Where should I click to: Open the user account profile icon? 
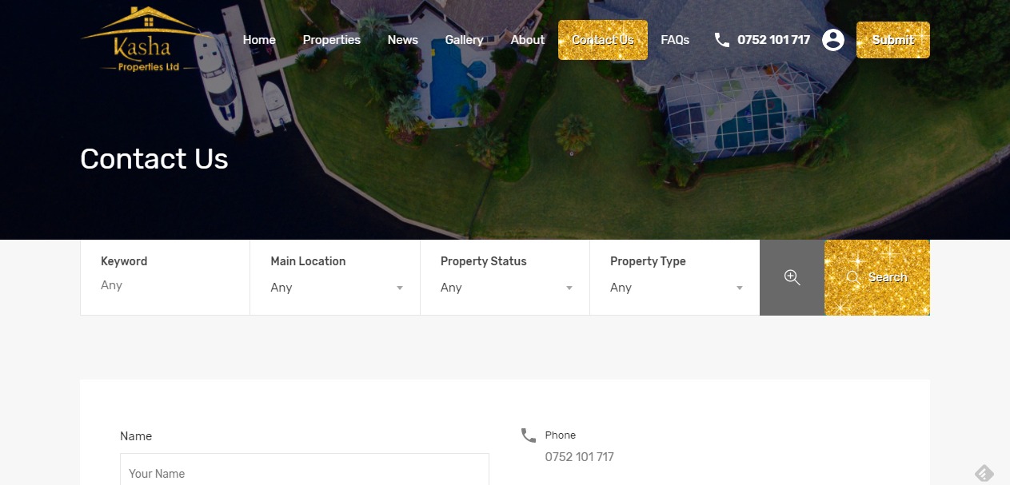(833, 40)
